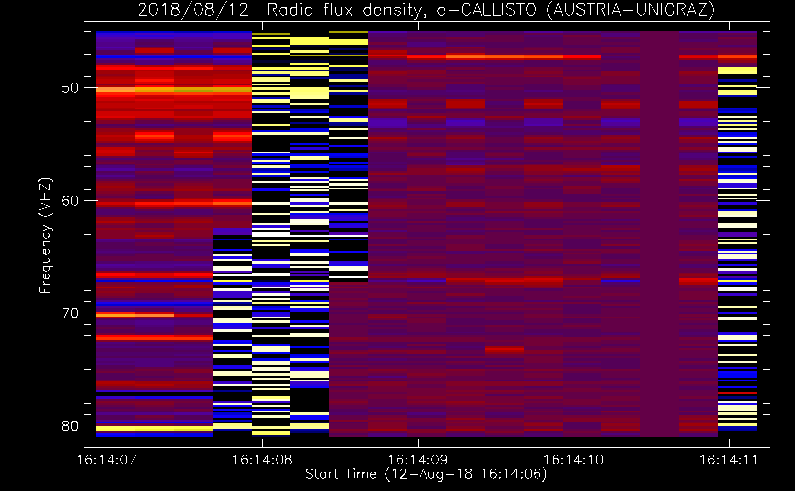Click the 'Start Time (12-Aug-18 16:14:06)' label

(x=426, y=474)
